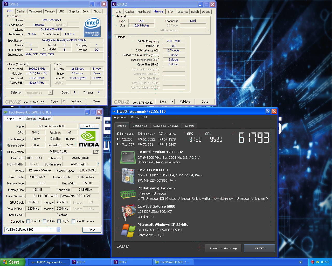Click the GPU-Z title bar icon
The width and height of the screenshot is (332, 266).
pos(5,112)
